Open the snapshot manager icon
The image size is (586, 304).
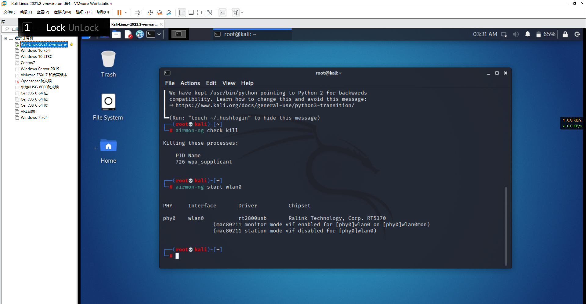click(169, 12)
